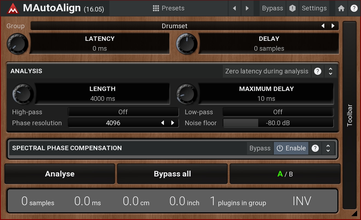
Task: Decrease Phase resolution with left arrow
Action: coord(163,123)
